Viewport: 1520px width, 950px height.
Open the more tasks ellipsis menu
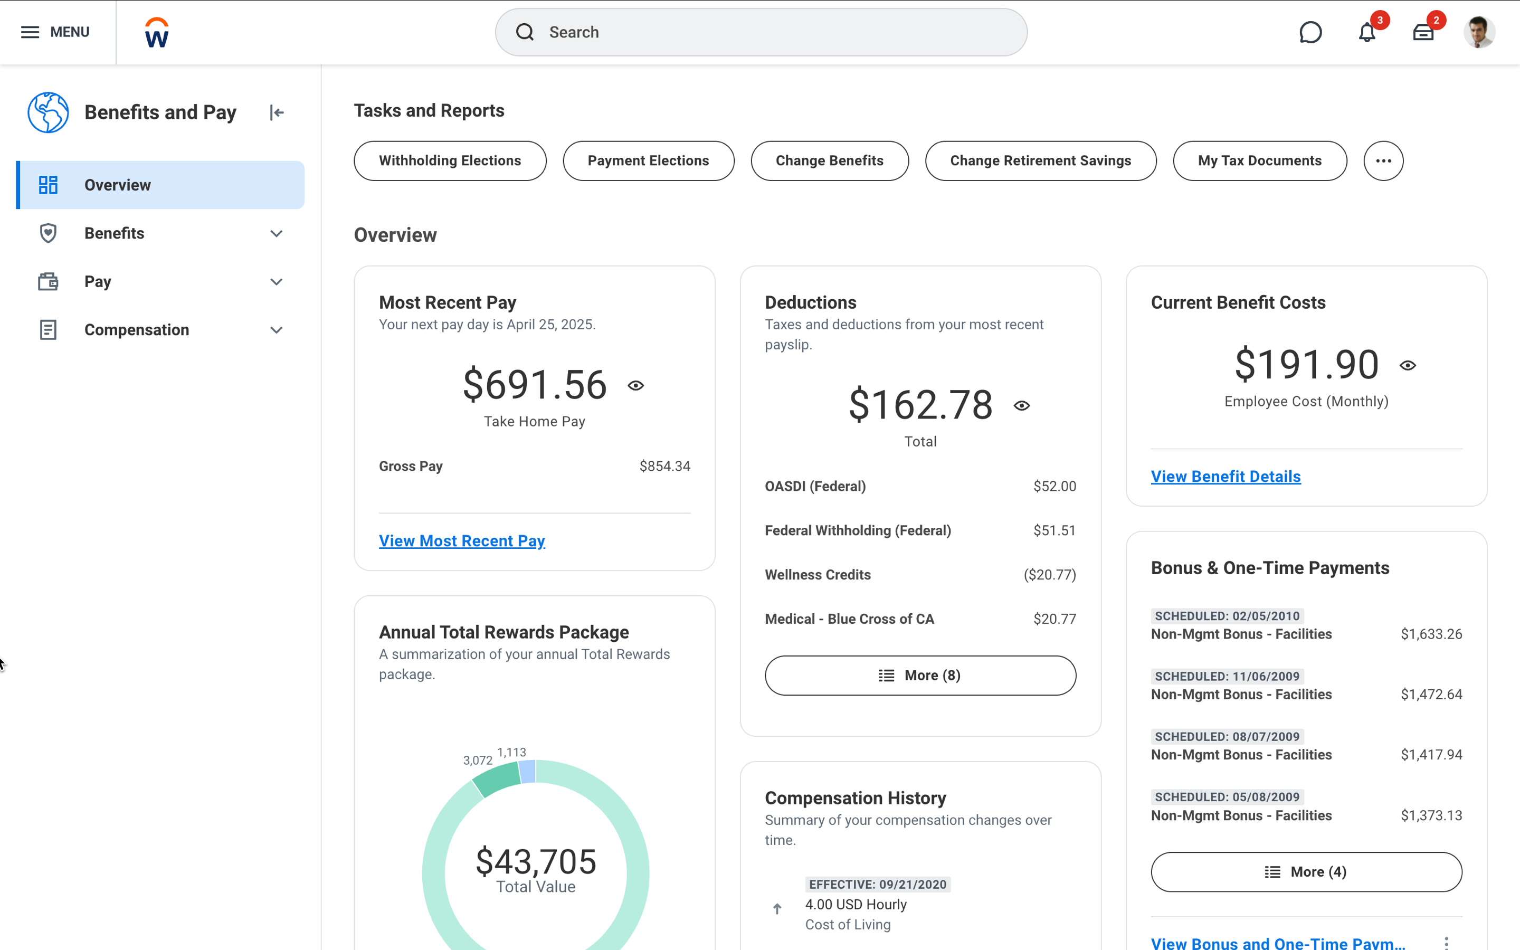[x=1383, y=161]
